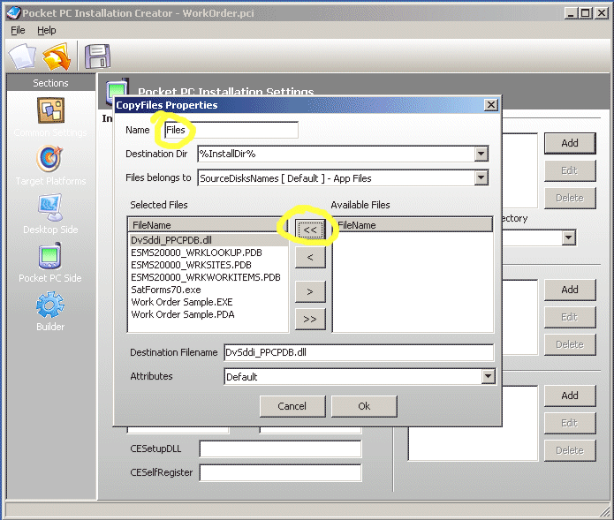
Task: Click the bottom group Delete button
Action: (570, 450)
